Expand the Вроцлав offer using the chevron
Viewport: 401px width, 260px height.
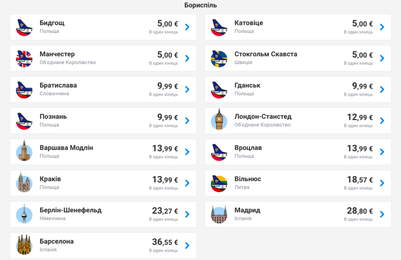(381, 151)
